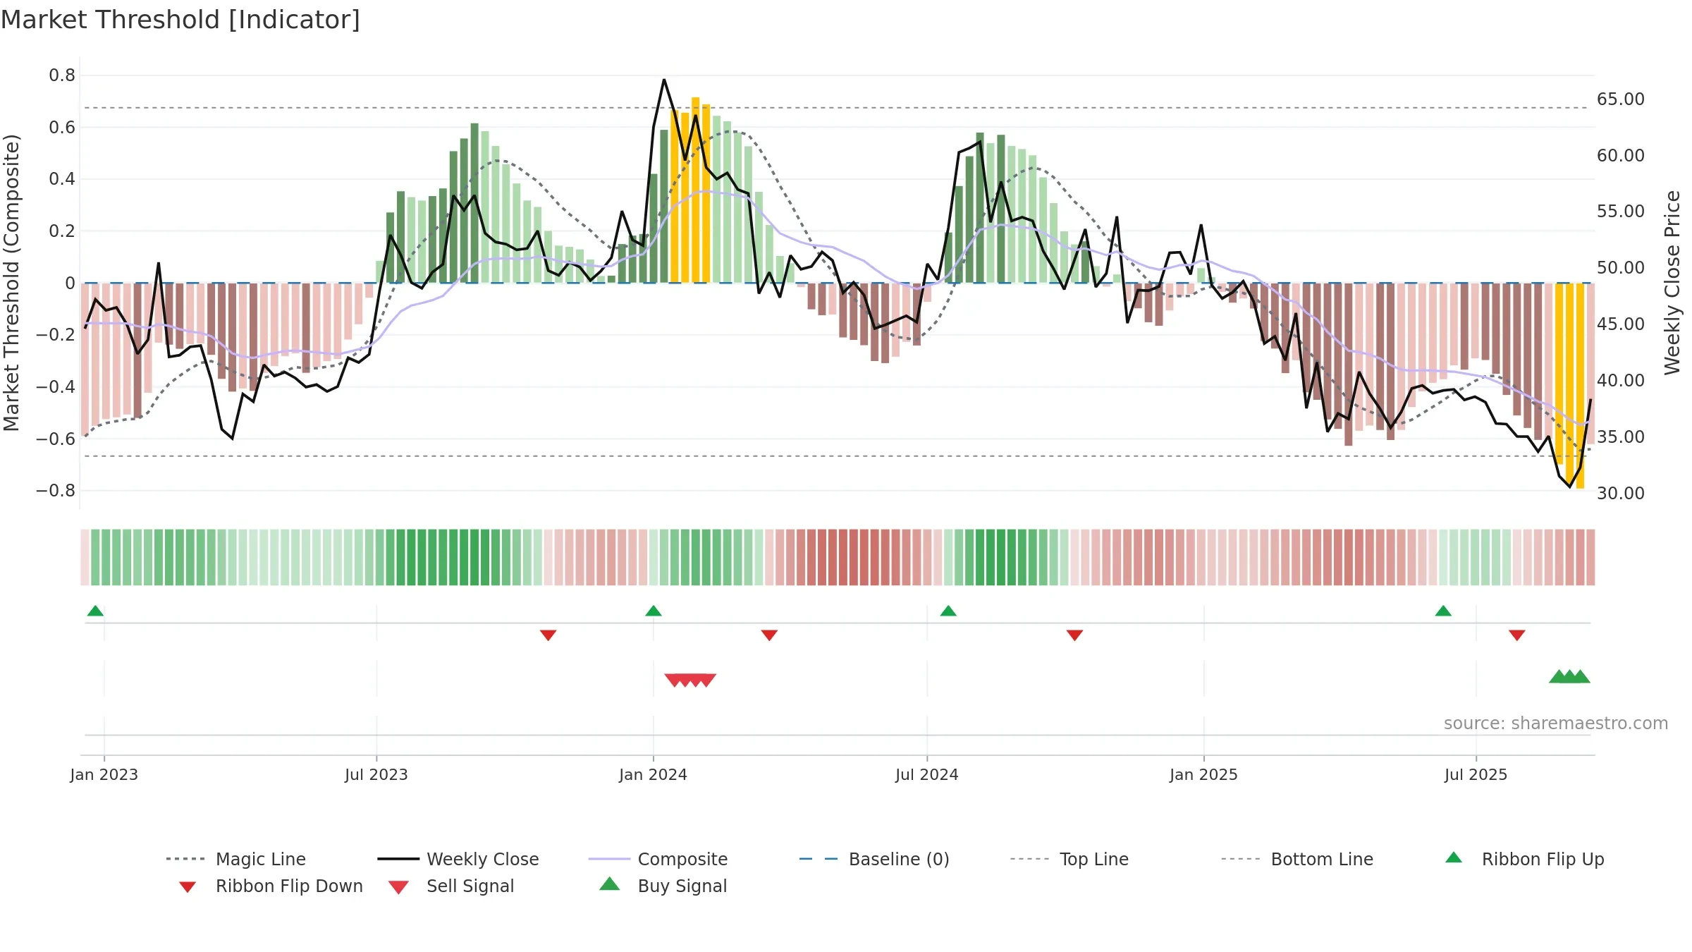
Task: Click the 60.00 right-axis price label
Action: click(x=1621, y=156)
